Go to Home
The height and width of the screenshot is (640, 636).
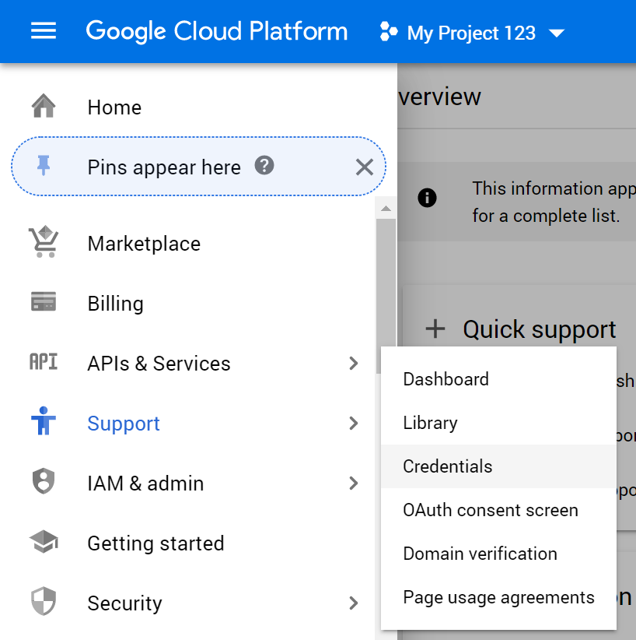(114, 107)
